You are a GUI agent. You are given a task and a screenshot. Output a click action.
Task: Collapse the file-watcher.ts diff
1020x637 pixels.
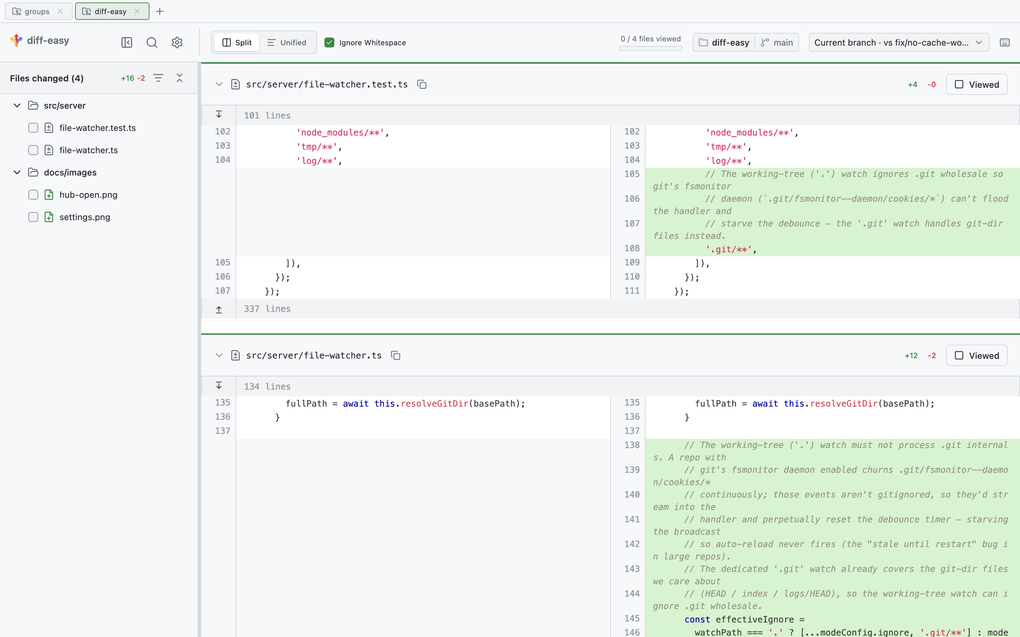[x=219, y=356]
